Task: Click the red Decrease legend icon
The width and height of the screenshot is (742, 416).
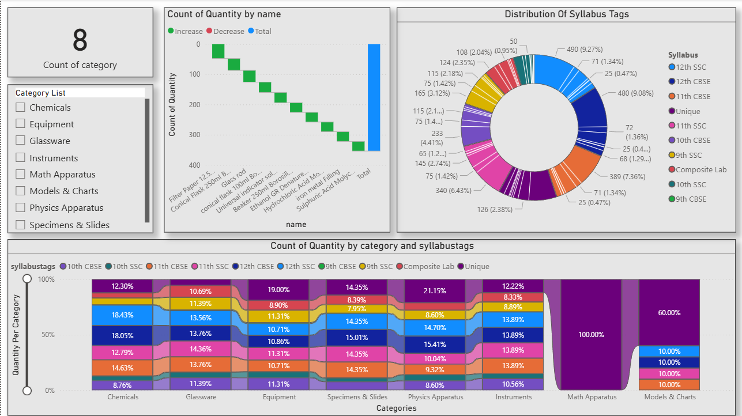Action: pos(208,31)
